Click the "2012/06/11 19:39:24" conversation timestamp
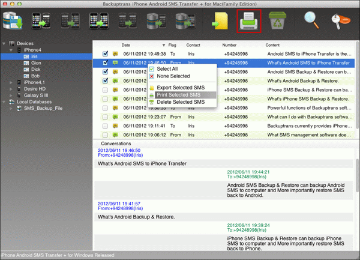The image size is (360, 260). click(x=248, y=225)
